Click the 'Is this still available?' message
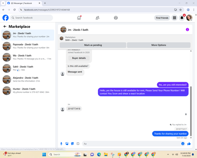This screenshot has height=158, width=197. click(78, 66)
